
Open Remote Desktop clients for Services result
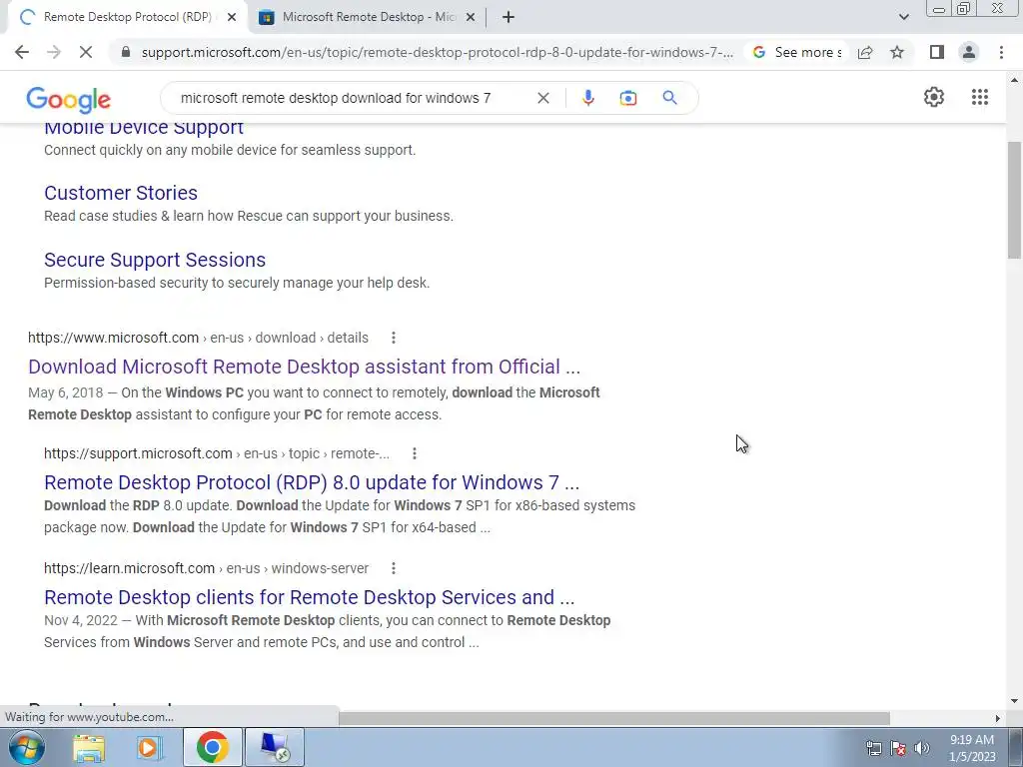point(310,597)
